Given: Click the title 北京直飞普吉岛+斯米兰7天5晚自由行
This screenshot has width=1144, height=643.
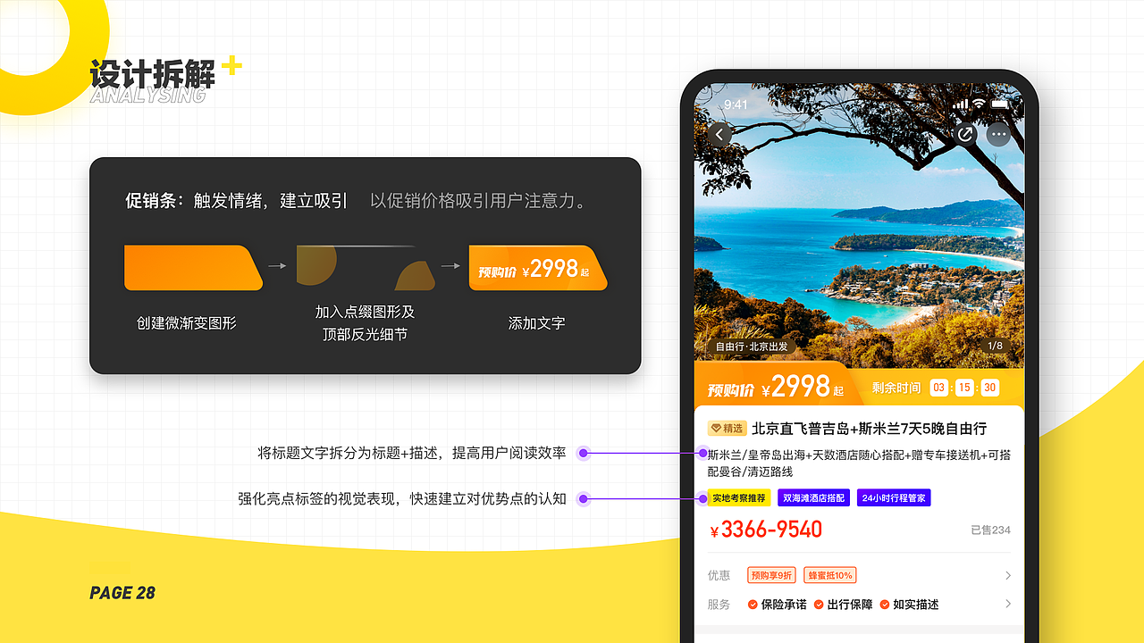Looking at the screenshot, I should click(x=869, y=429).
